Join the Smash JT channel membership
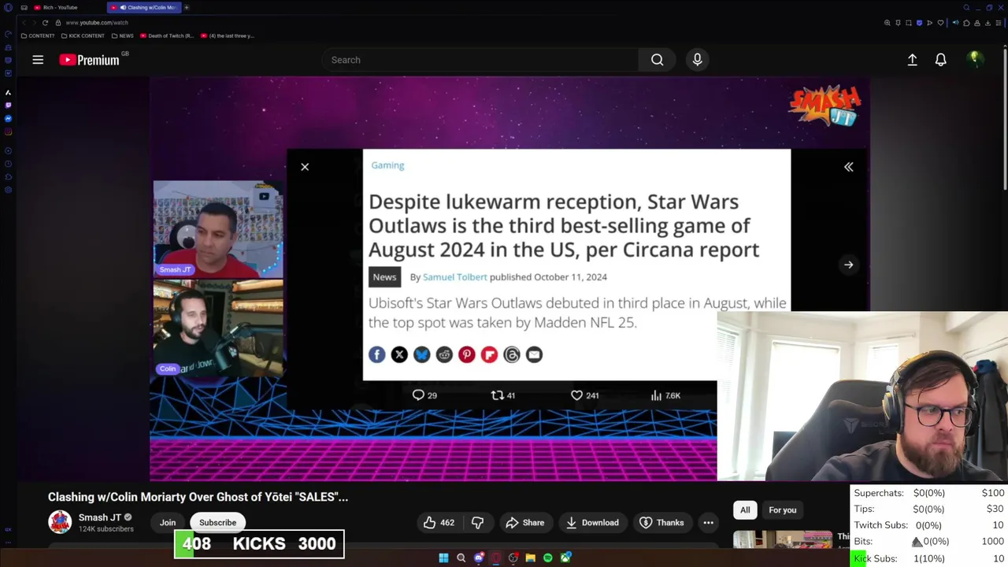1008x567 pixels. [168, 522]
